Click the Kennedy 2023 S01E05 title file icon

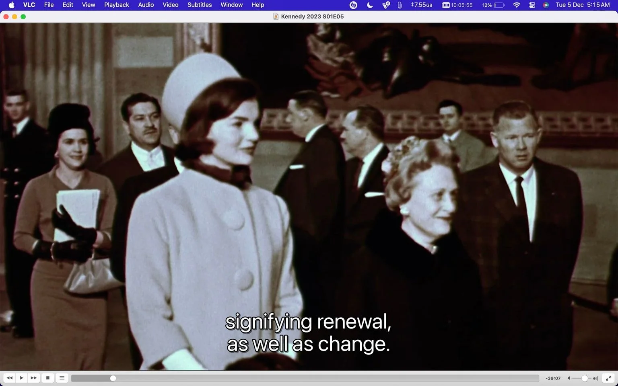click(276, 16)
